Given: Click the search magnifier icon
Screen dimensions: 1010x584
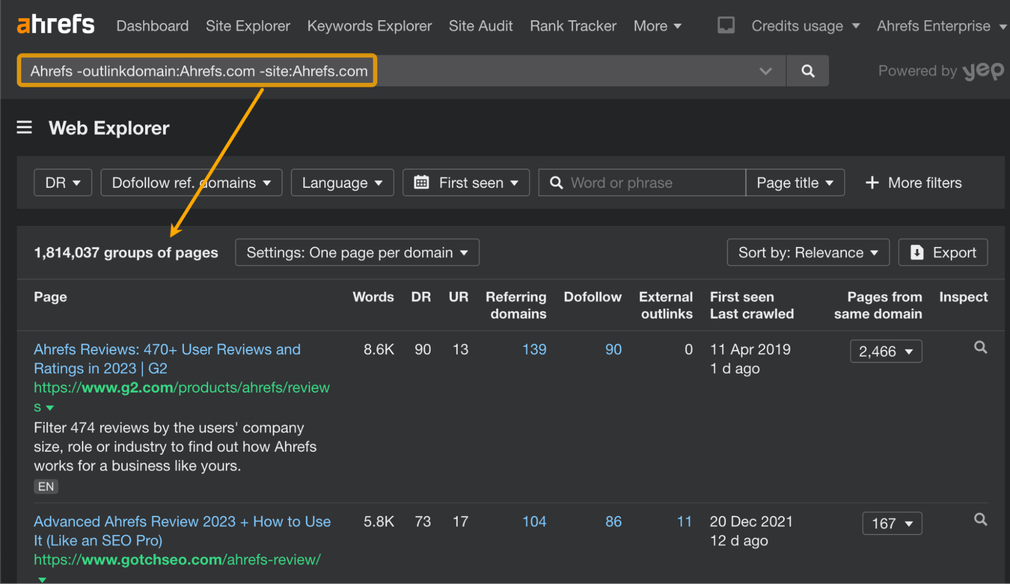Looking at the screenshot, I should click(x=808, y=70).
